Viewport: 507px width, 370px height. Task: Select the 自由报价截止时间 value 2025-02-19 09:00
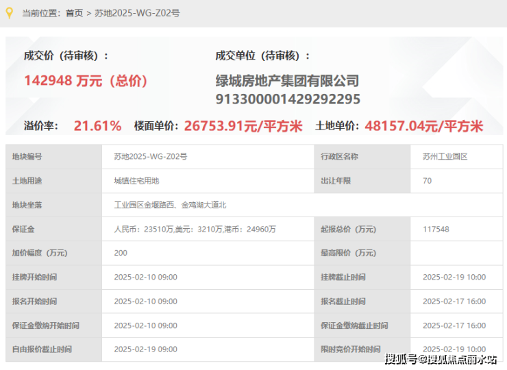(145, 349)
